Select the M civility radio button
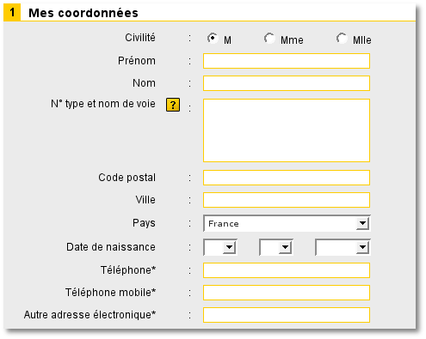This screenshot has width=426, height=339. [x=213, y=38]
